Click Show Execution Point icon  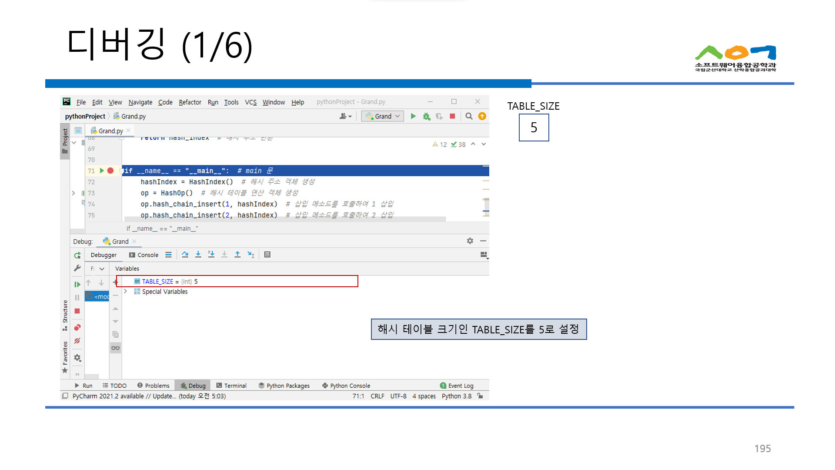point(168,255)
